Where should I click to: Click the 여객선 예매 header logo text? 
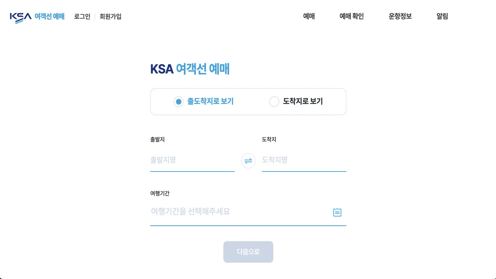(x=50, y=17)
